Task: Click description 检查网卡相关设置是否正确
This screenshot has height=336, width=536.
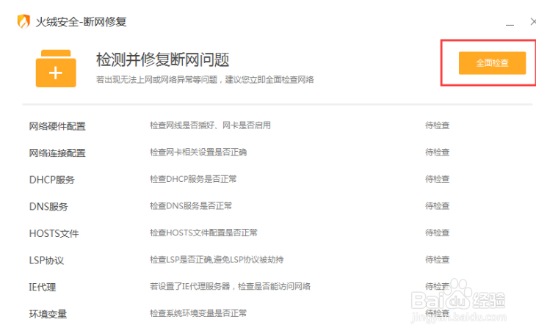Action: click(x=198, y=152)
